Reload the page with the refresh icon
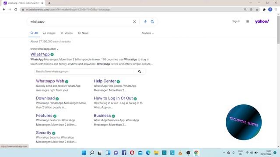 click(16, 10)
